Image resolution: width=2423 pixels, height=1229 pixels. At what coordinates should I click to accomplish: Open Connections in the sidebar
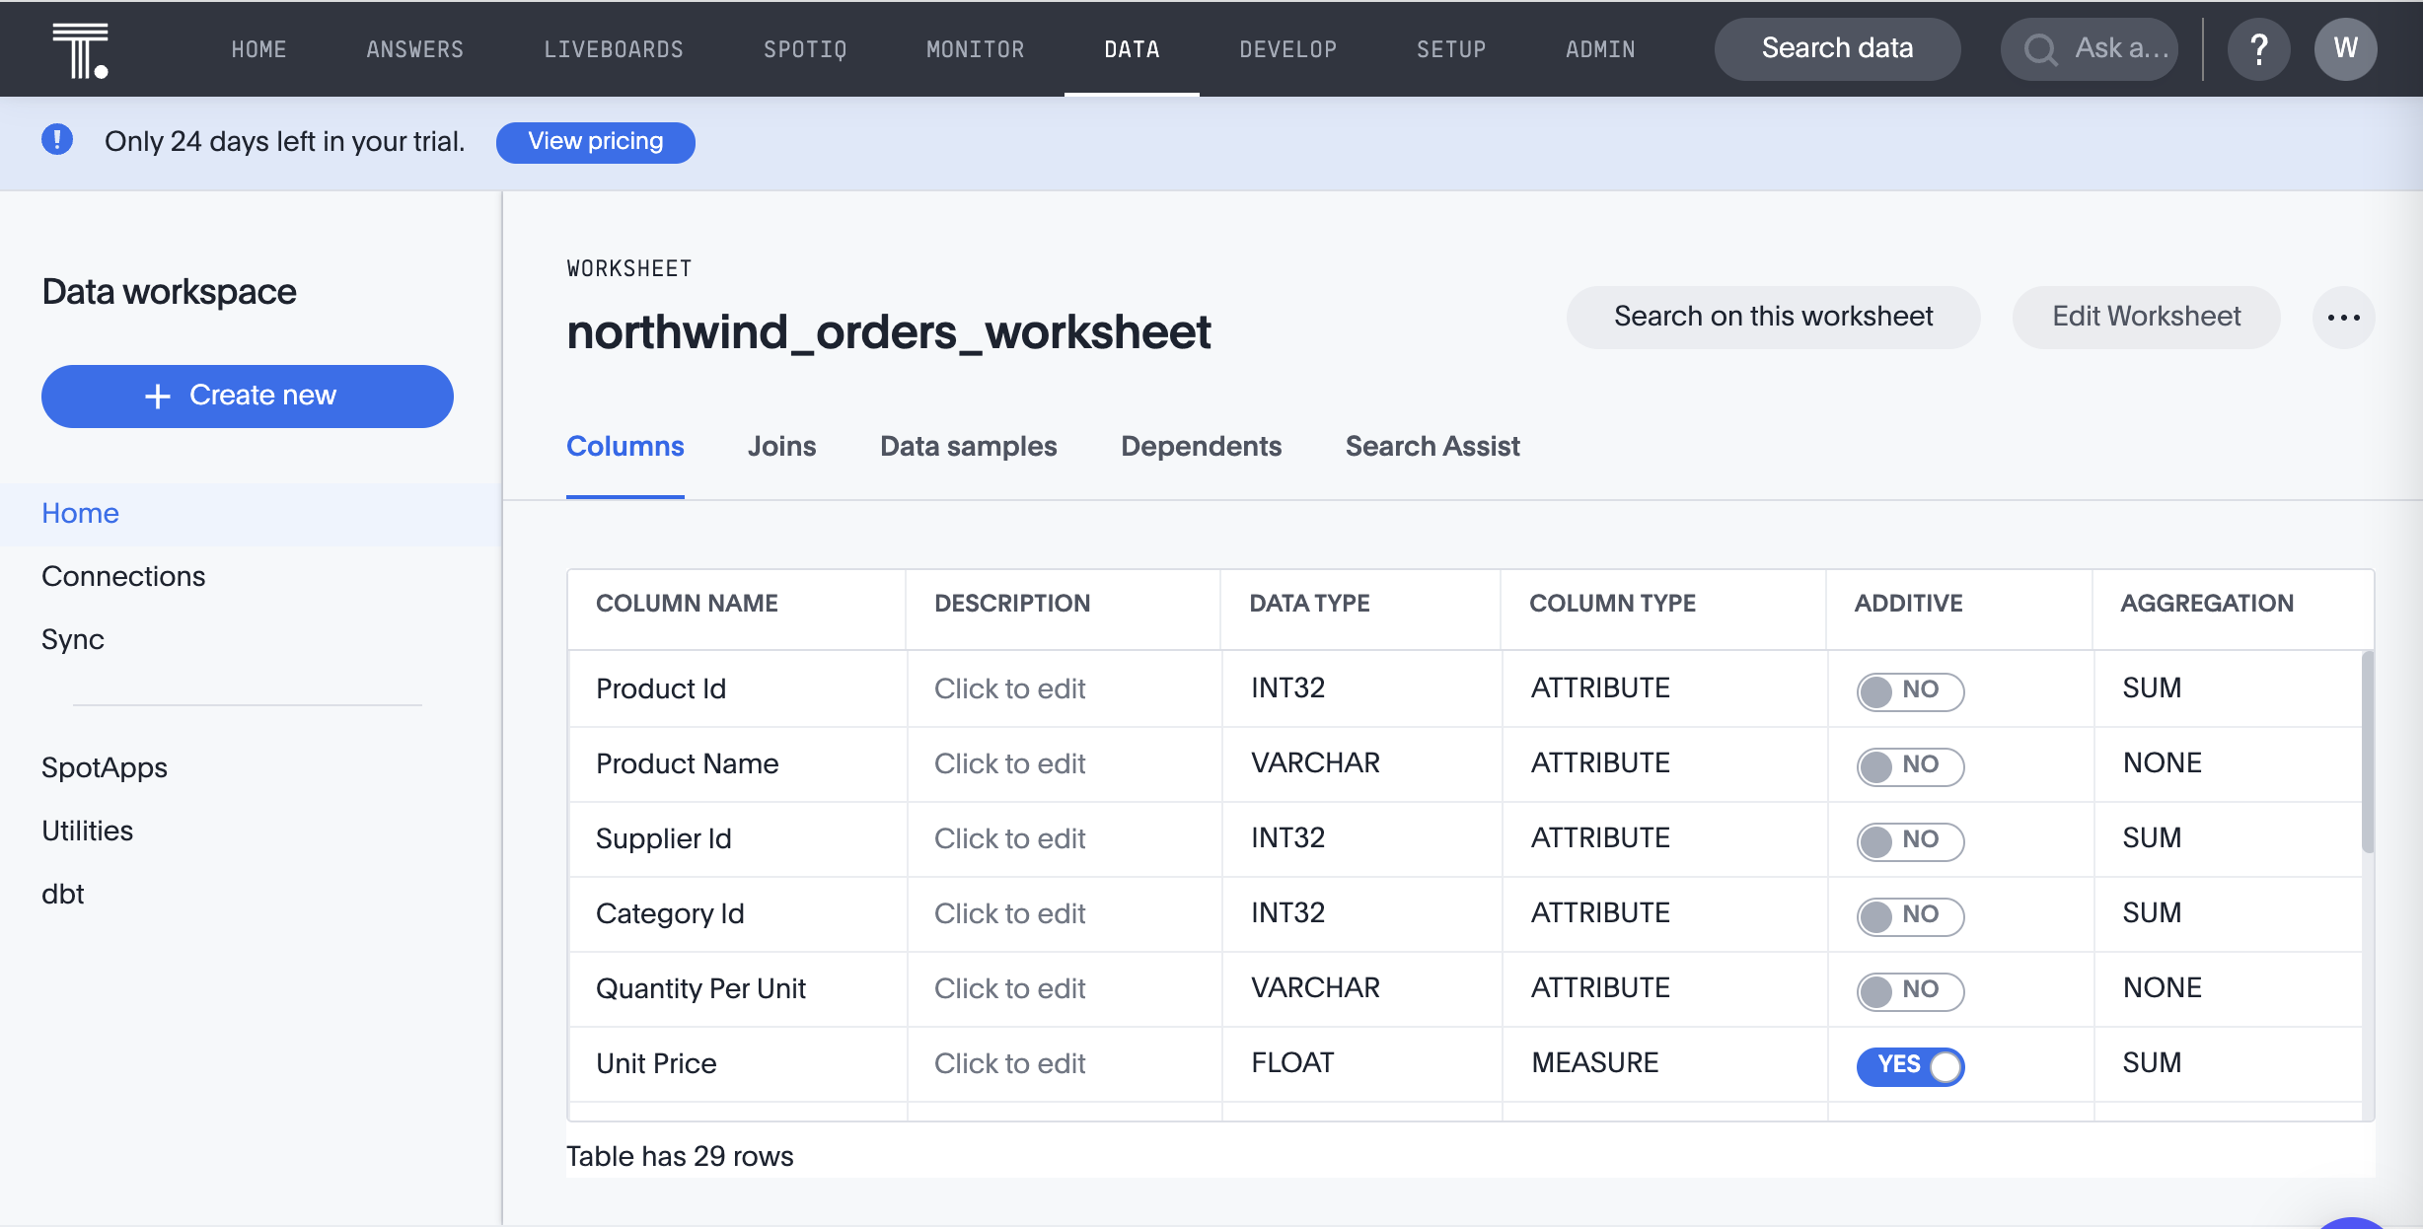[123, 576]
